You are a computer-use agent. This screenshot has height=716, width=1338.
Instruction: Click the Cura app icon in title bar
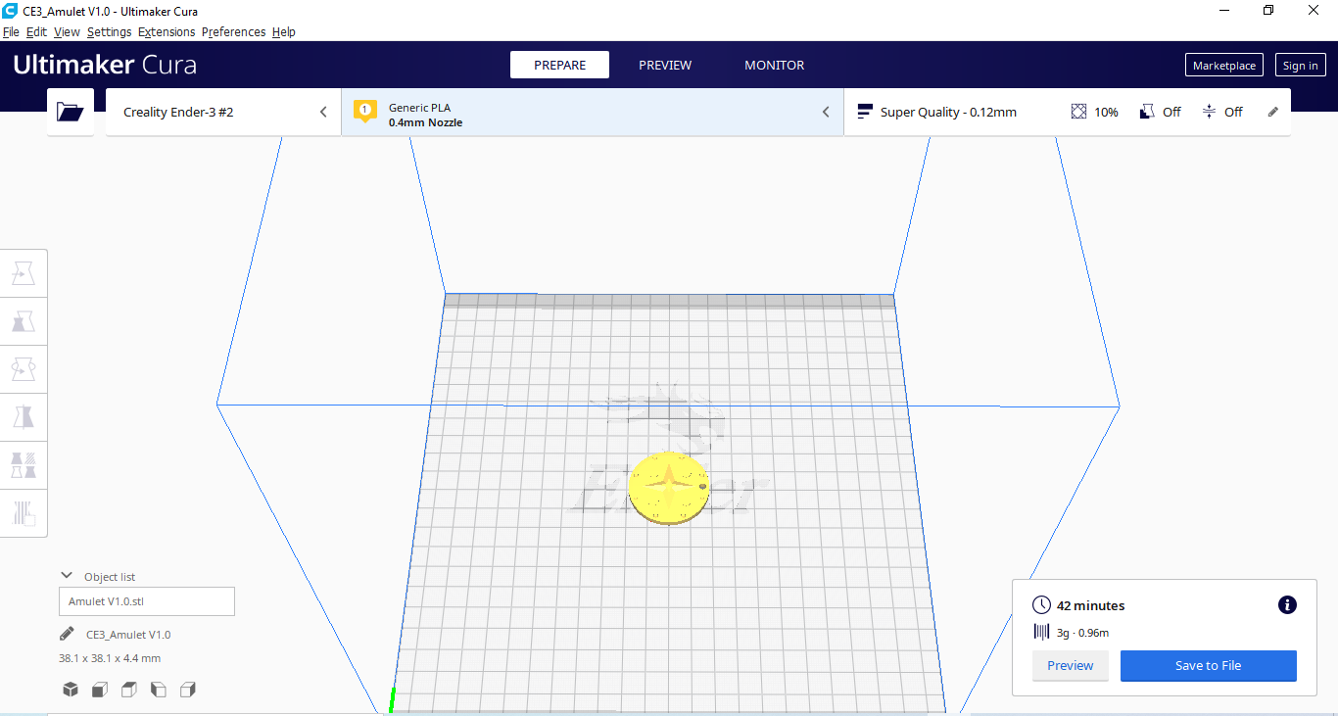[x=10, y=11]
